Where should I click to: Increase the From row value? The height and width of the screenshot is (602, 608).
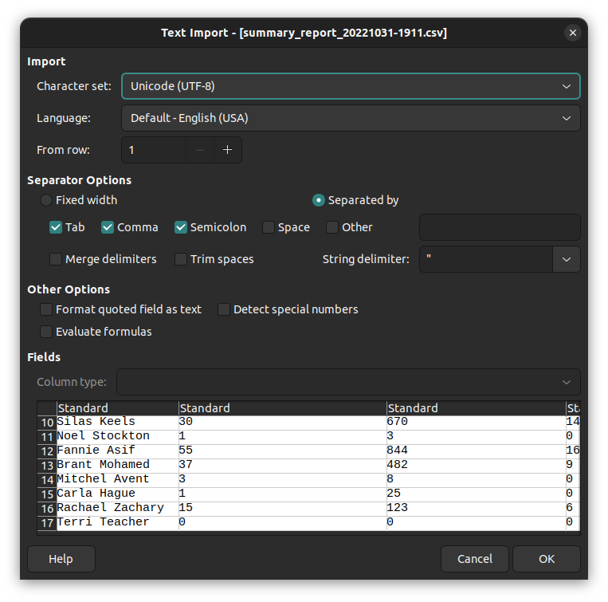point(228,150)
